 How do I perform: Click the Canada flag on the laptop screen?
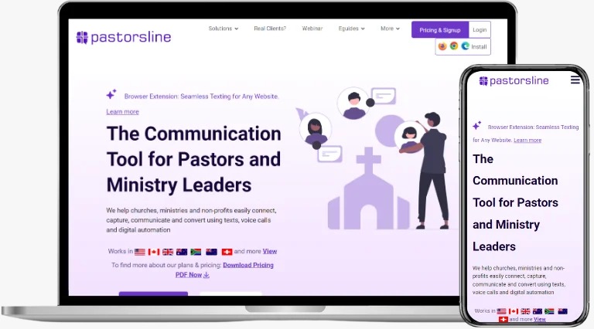154,252
